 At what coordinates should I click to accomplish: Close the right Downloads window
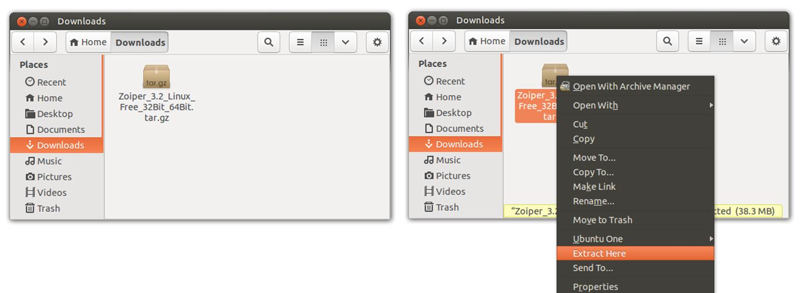(x=421, y=20)
